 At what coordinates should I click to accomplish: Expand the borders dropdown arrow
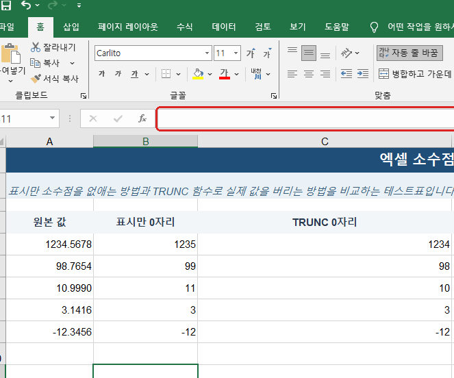pyautogui.click(x=178, y=75)
